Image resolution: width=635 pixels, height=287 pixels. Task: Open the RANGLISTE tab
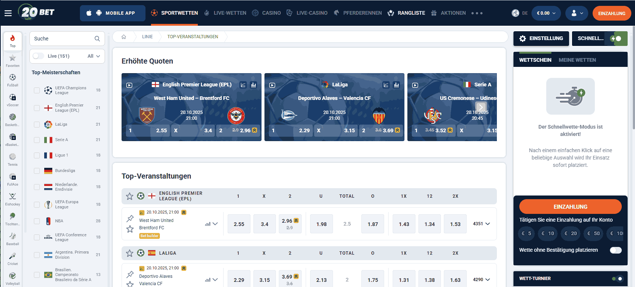(x=406, y=13)
